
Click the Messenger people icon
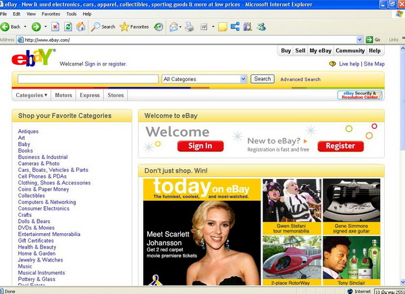point(261,26)
